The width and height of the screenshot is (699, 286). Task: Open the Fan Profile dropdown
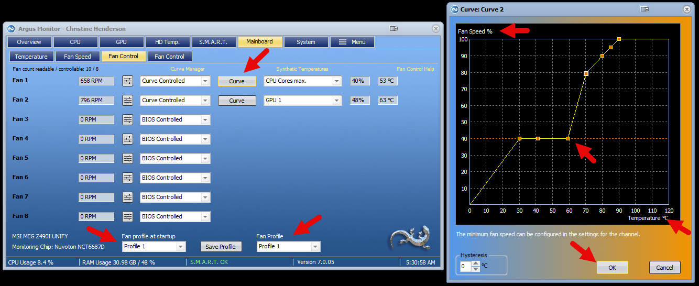(x=315, y=246)
